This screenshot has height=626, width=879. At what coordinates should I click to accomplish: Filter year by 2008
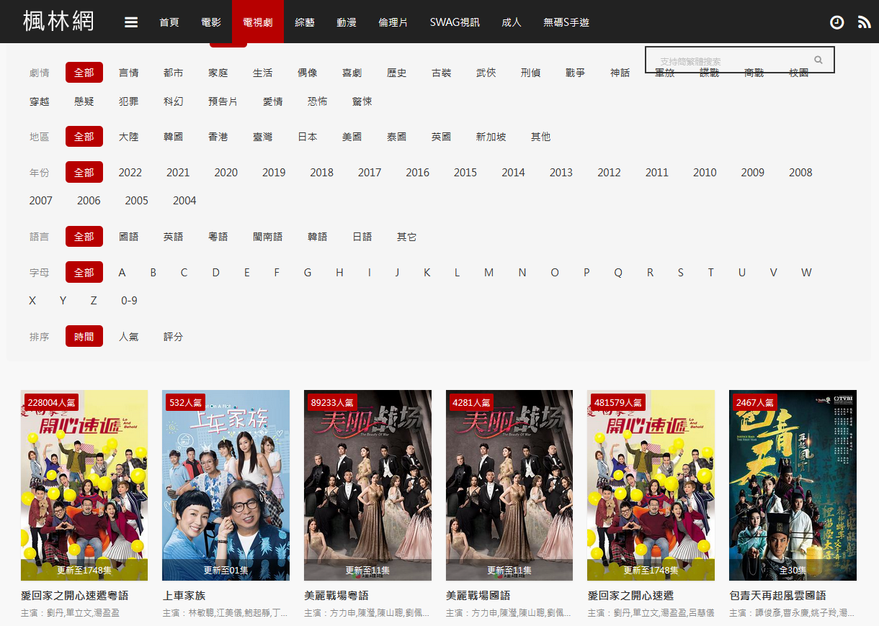click(x=800, y=173)
